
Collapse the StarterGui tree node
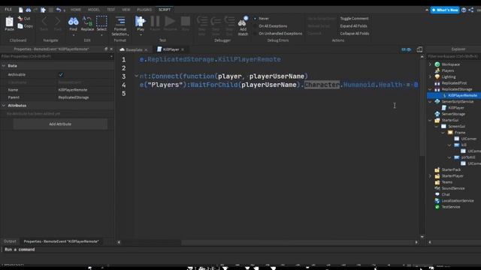[430, 120]
